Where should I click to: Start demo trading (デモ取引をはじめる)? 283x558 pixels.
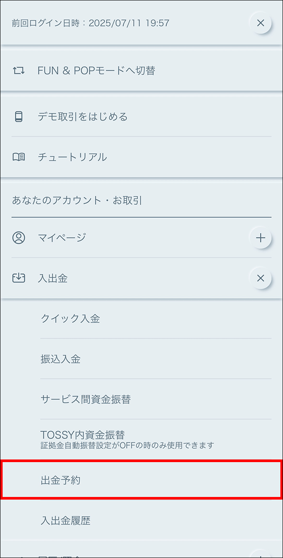83,117
